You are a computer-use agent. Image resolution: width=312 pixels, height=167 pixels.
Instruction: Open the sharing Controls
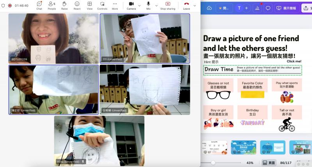pyautogui.click(x=102, y=5)
